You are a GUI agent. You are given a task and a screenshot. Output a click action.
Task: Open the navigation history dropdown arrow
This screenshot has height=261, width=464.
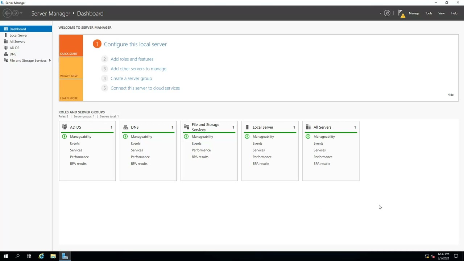pyautogui.click(x=21, y=13)
